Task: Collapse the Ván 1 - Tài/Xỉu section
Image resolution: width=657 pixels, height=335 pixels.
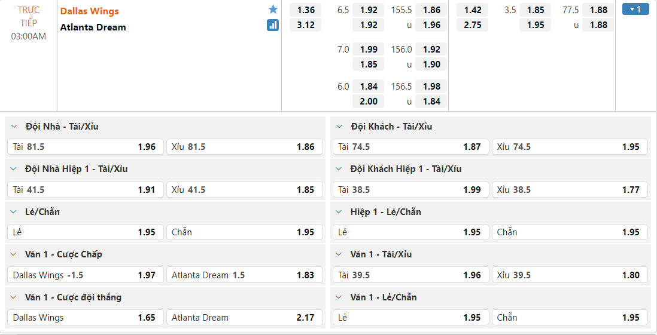Action: point(340,254)
